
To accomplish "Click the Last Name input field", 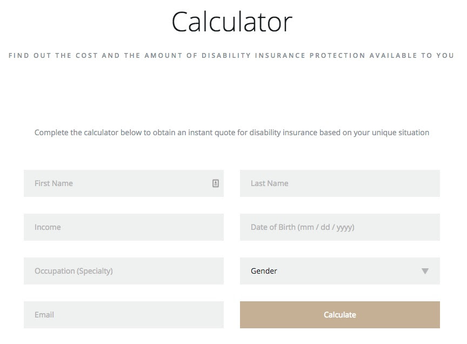I will pos(339,183).
